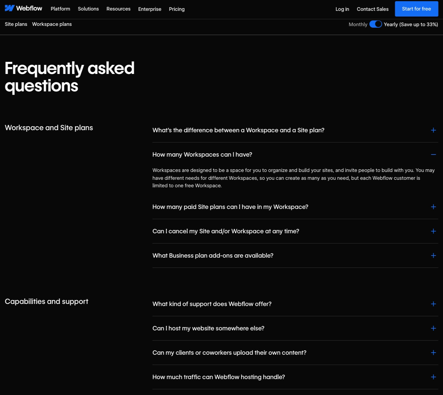Click plus icon for Business plan add-ons
Image resolution: width=443 pixels, height=395 pixels.
point(433,256)
